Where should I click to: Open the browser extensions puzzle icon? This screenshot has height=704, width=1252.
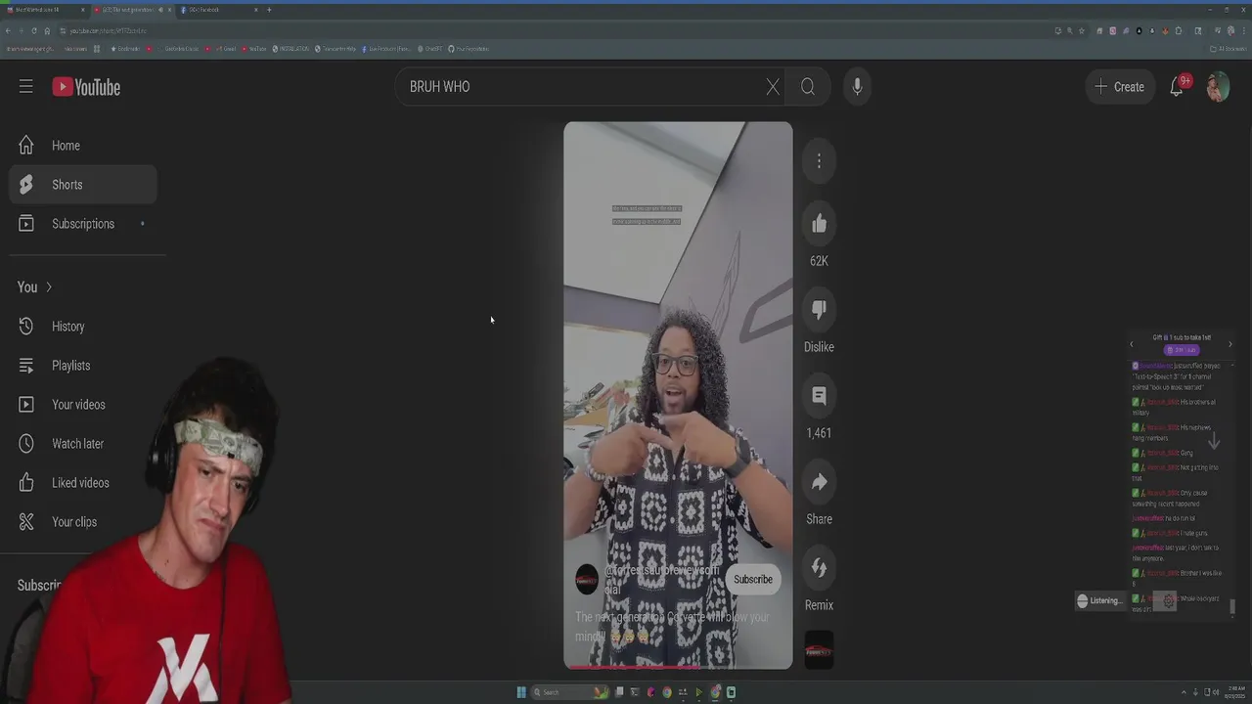1179,30
